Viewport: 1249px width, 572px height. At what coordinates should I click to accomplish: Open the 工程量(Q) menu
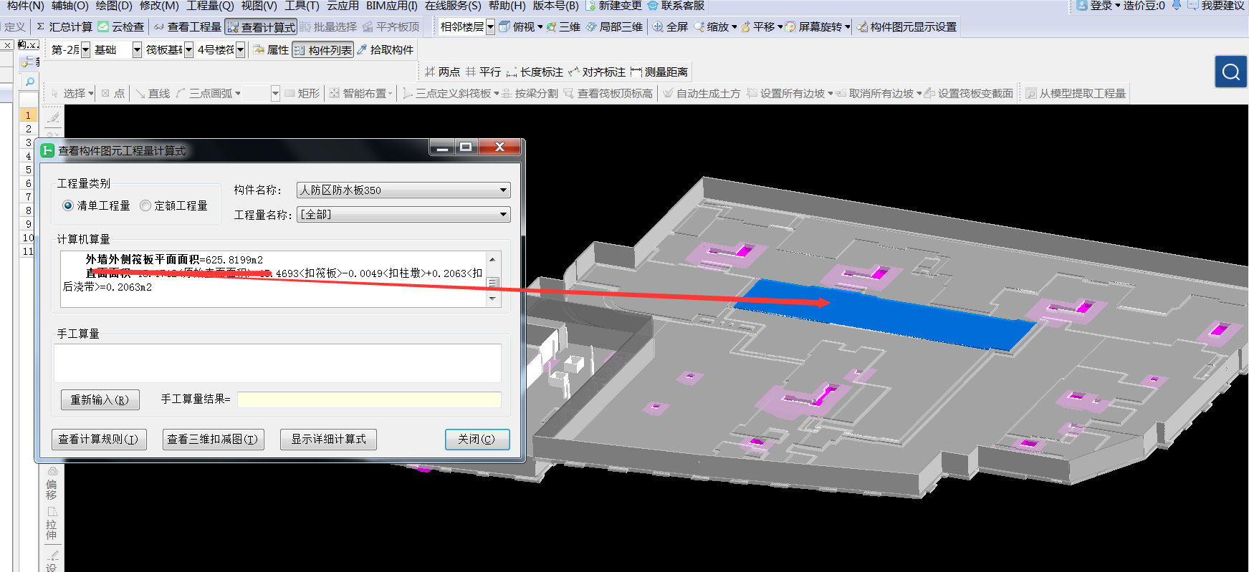(x=210, y=6)
